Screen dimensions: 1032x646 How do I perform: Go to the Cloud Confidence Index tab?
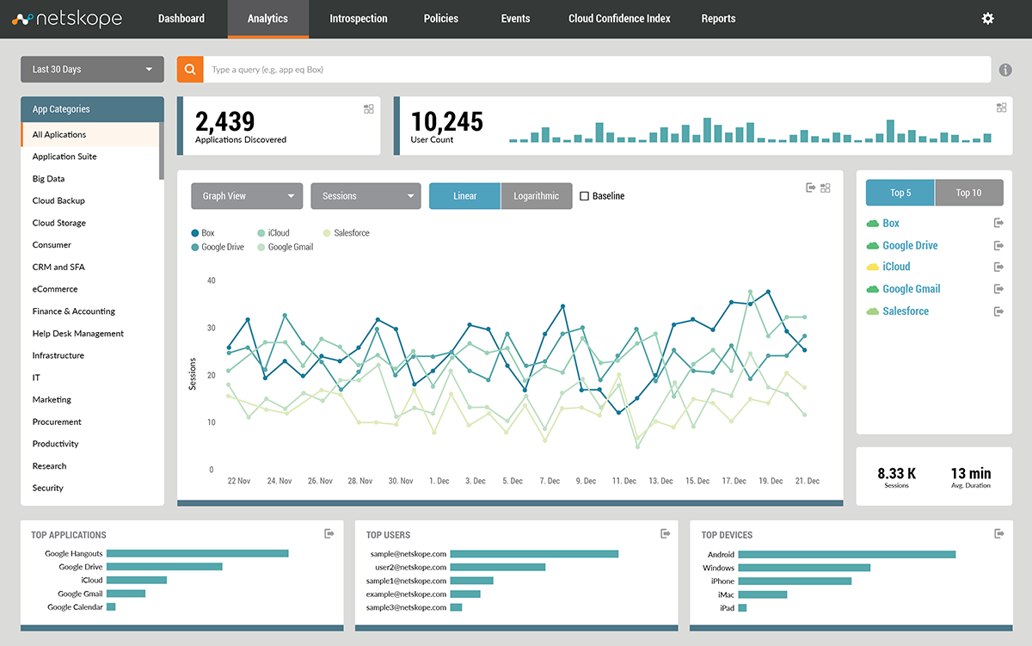pos(619,19)
